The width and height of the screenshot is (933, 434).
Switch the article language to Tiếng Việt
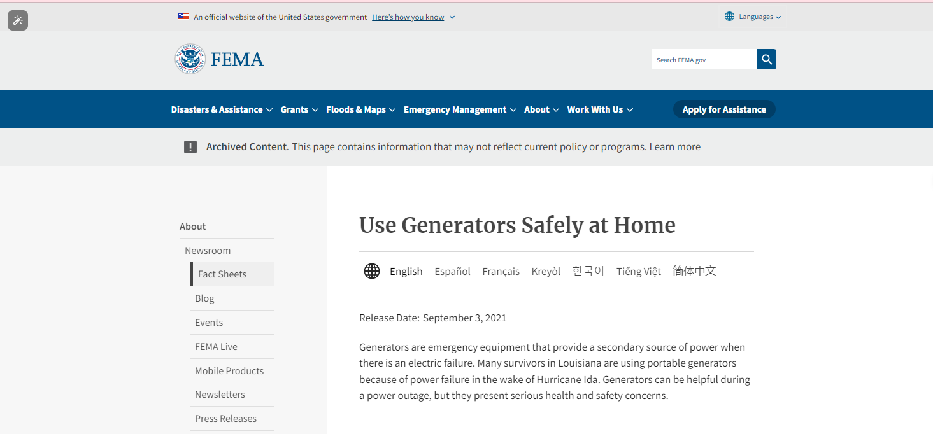click(638, 271)
